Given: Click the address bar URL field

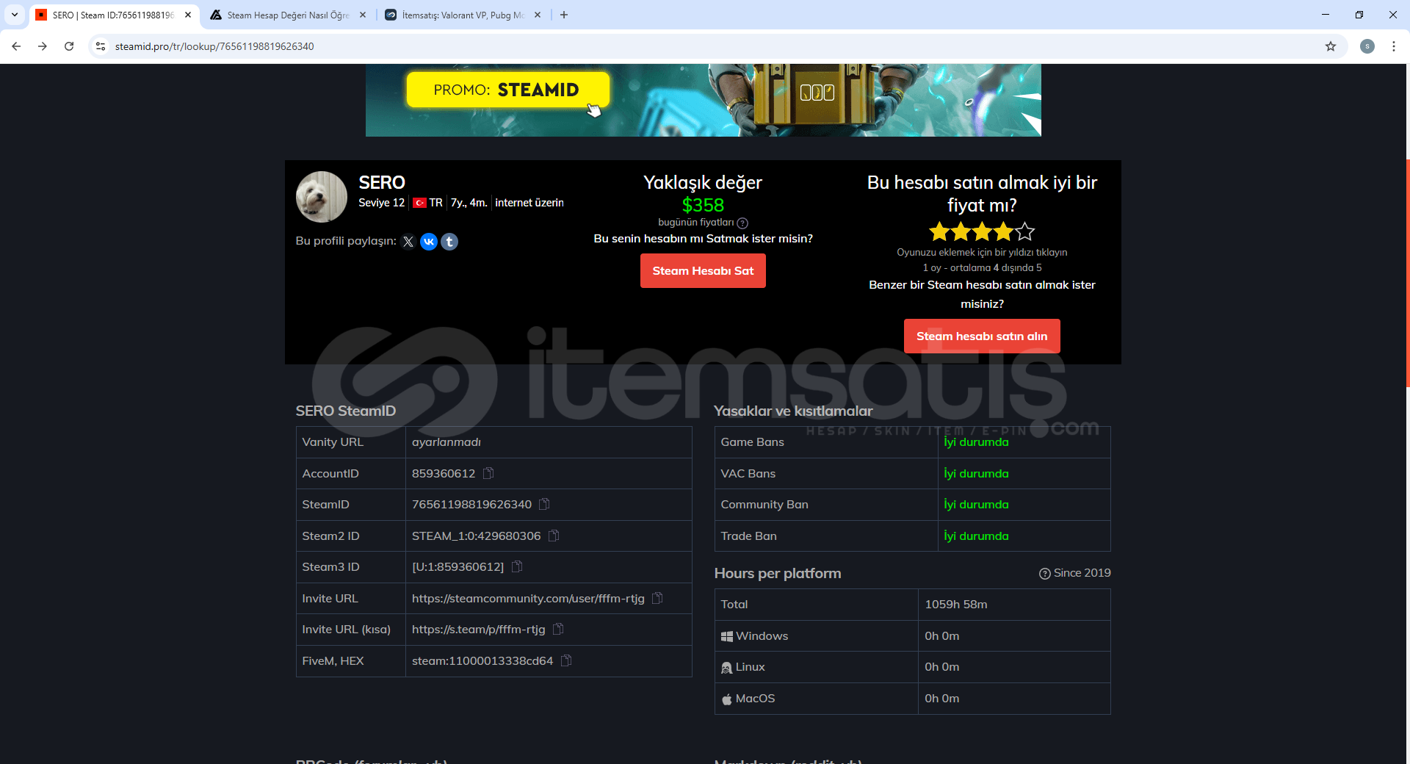Looking at the screenshot, I should [x=705, y=46].
